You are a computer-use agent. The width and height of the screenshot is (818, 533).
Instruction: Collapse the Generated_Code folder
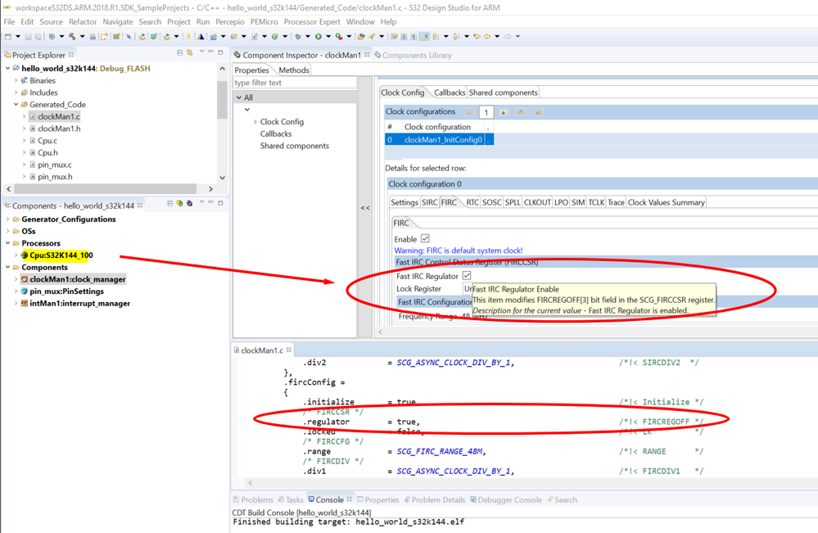(x=16, y=104)
